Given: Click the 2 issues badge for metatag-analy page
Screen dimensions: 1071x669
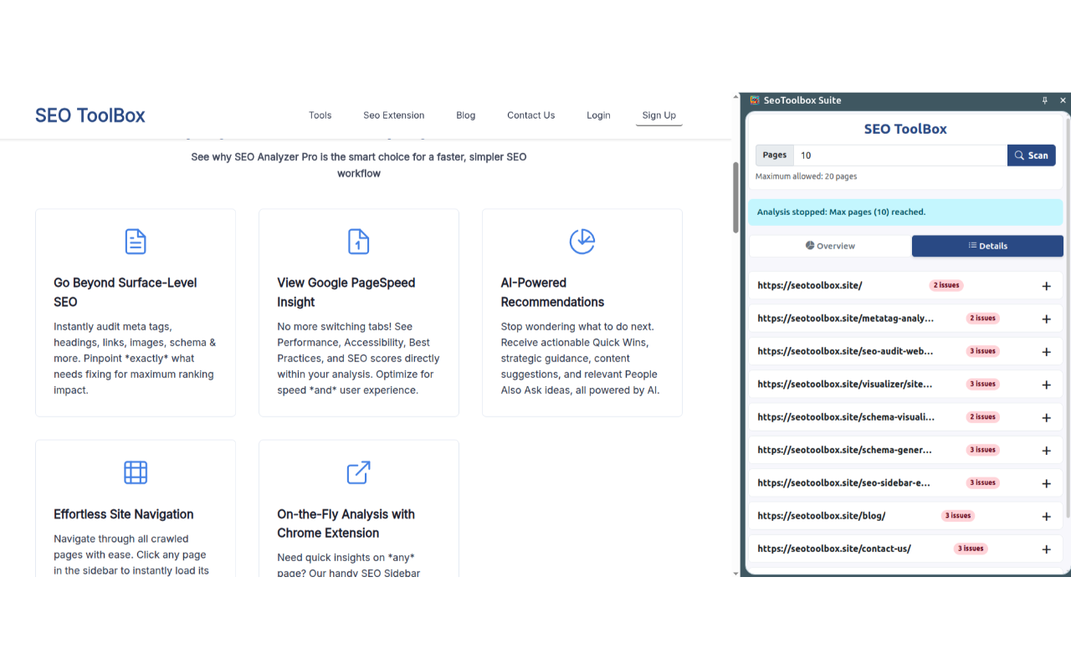Looking at the screenshot, I should pos(982,318).
